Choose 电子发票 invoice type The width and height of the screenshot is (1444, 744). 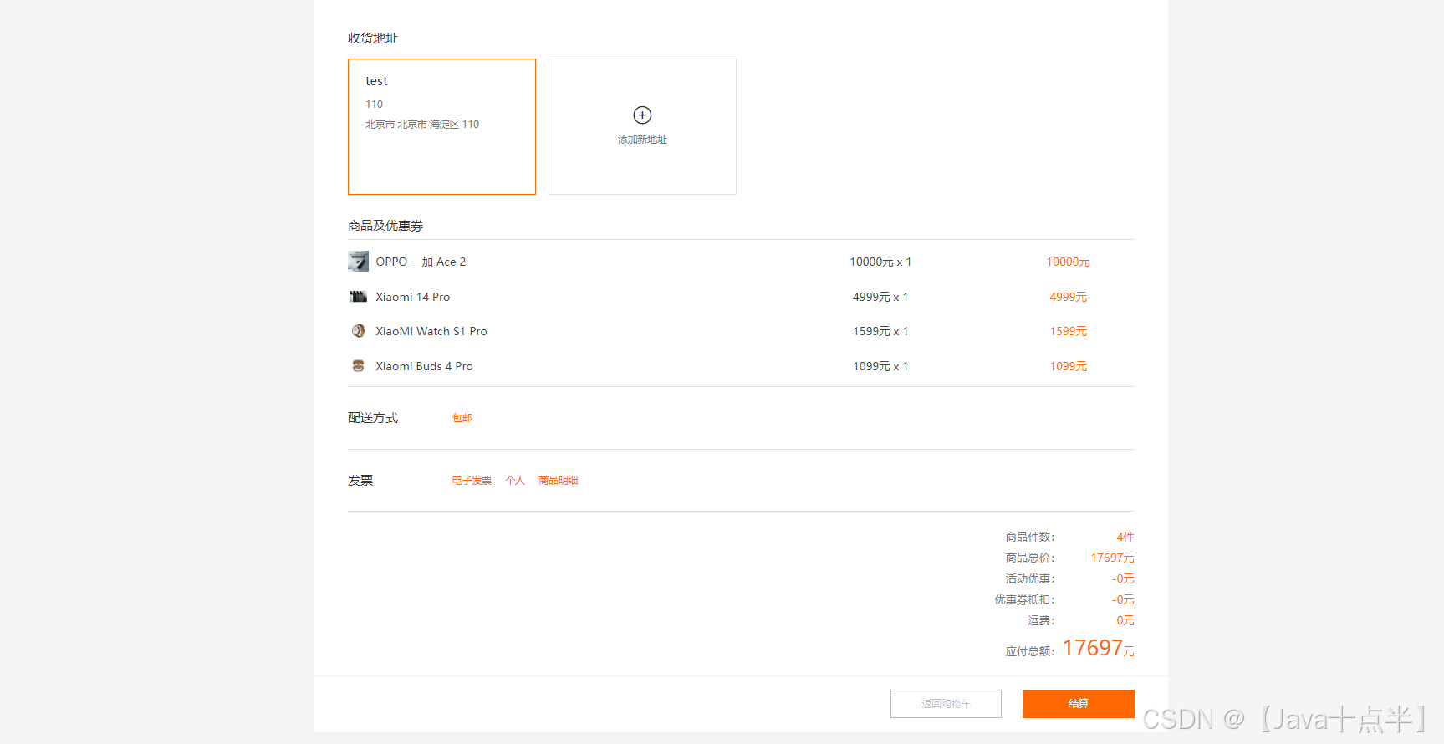[x=472, y=481]
